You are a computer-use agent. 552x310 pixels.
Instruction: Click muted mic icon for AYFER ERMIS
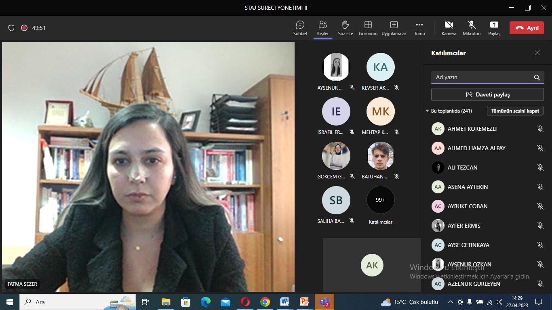point(540,226)
